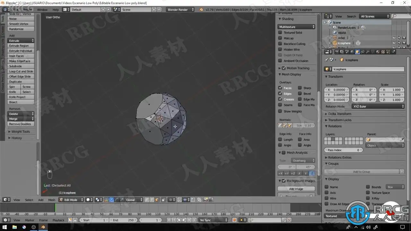Open the Delete dropdown menu
Image resolution: width=411 pixels, height=231 pixels.
[x=21, y=114]
